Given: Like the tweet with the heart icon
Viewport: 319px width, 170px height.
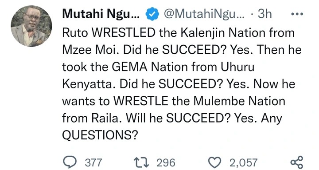Looking at the screenshot, I should click(x=215, y=162).
